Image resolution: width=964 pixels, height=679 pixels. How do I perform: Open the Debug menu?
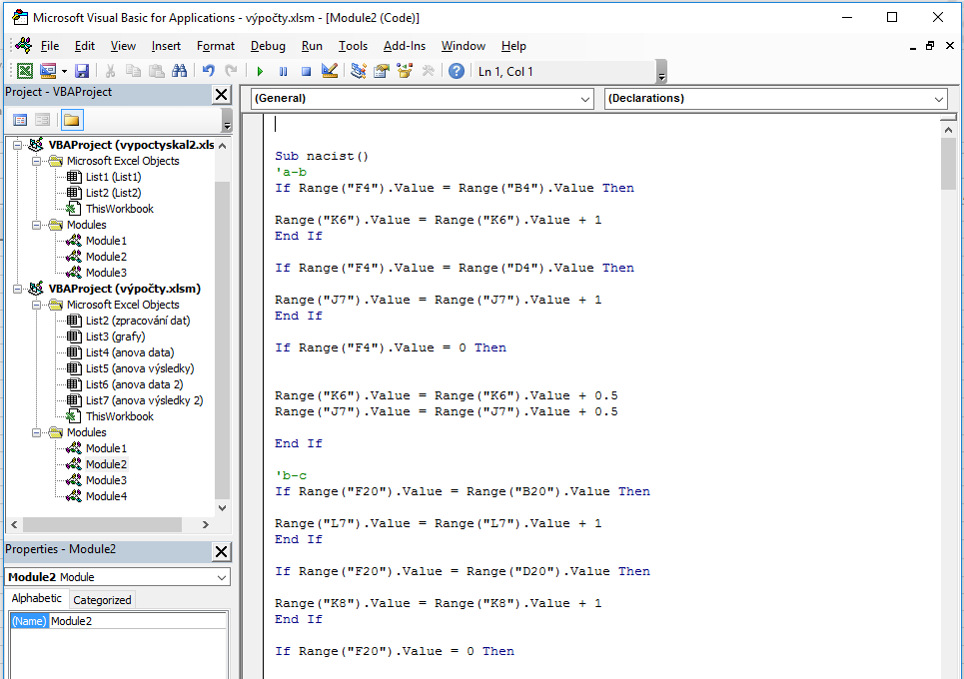[x=268, y=46]
